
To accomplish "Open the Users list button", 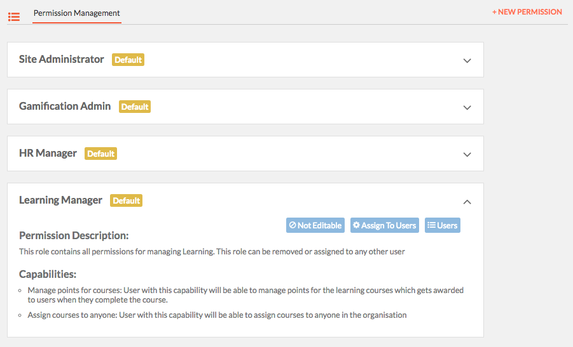I will [442, 225].
